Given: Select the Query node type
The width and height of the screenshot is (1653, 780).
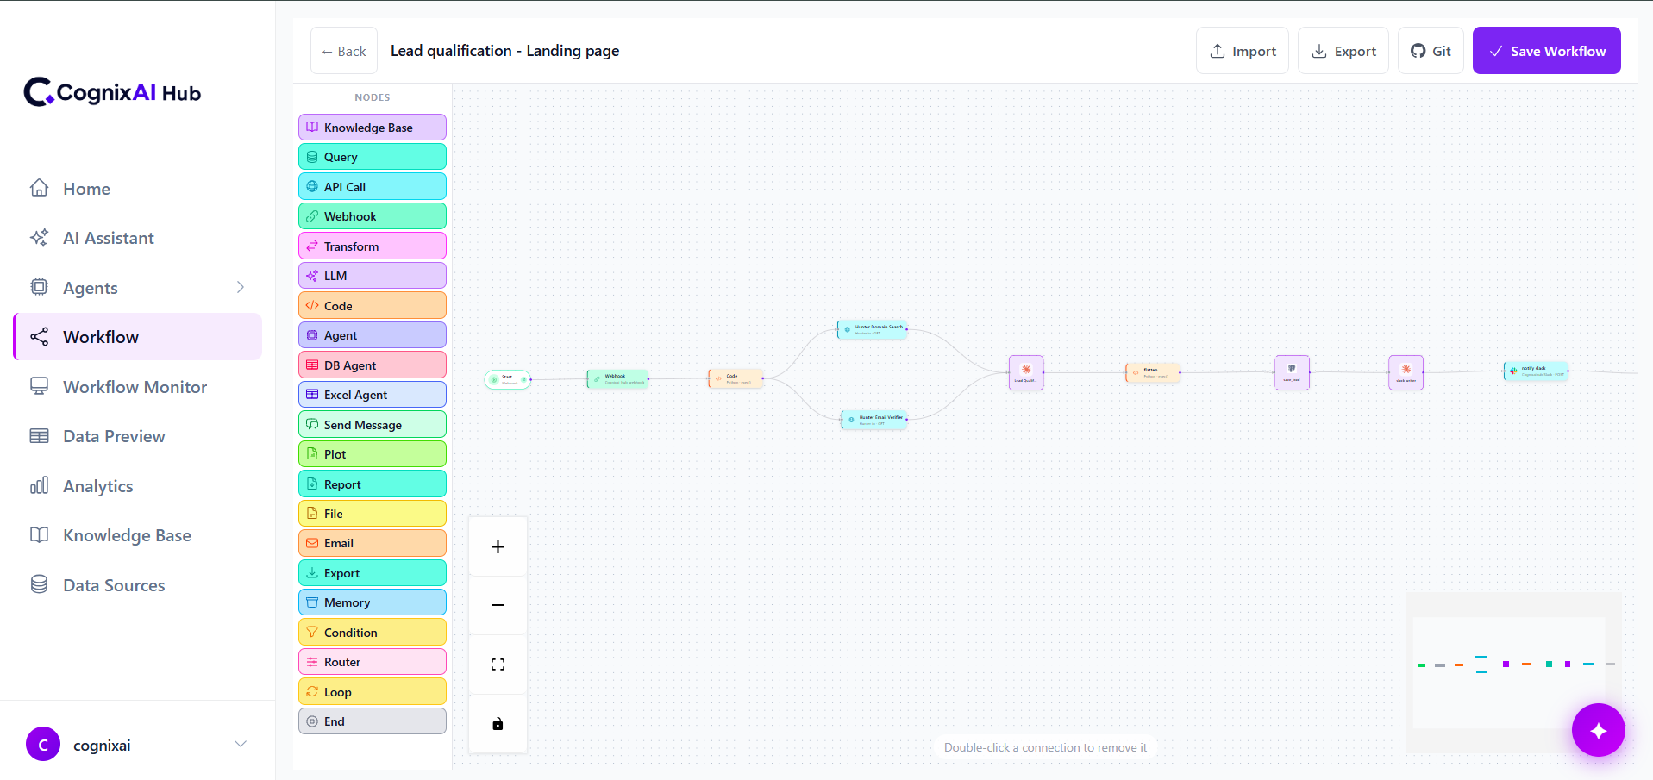Looking at the screenshot, I should [373, 157].
